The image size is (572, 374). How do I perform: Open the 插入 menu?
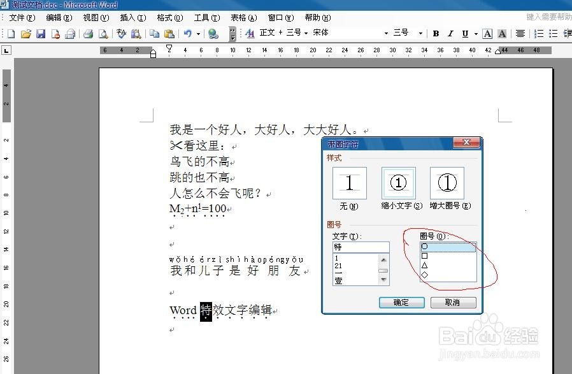point(131,17)
